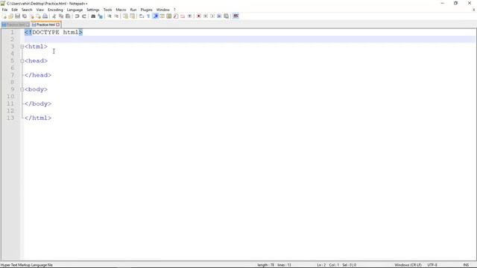Click the Zoom In toolbar icon
Screen dimensions: 477x268
tap(110, 16)
